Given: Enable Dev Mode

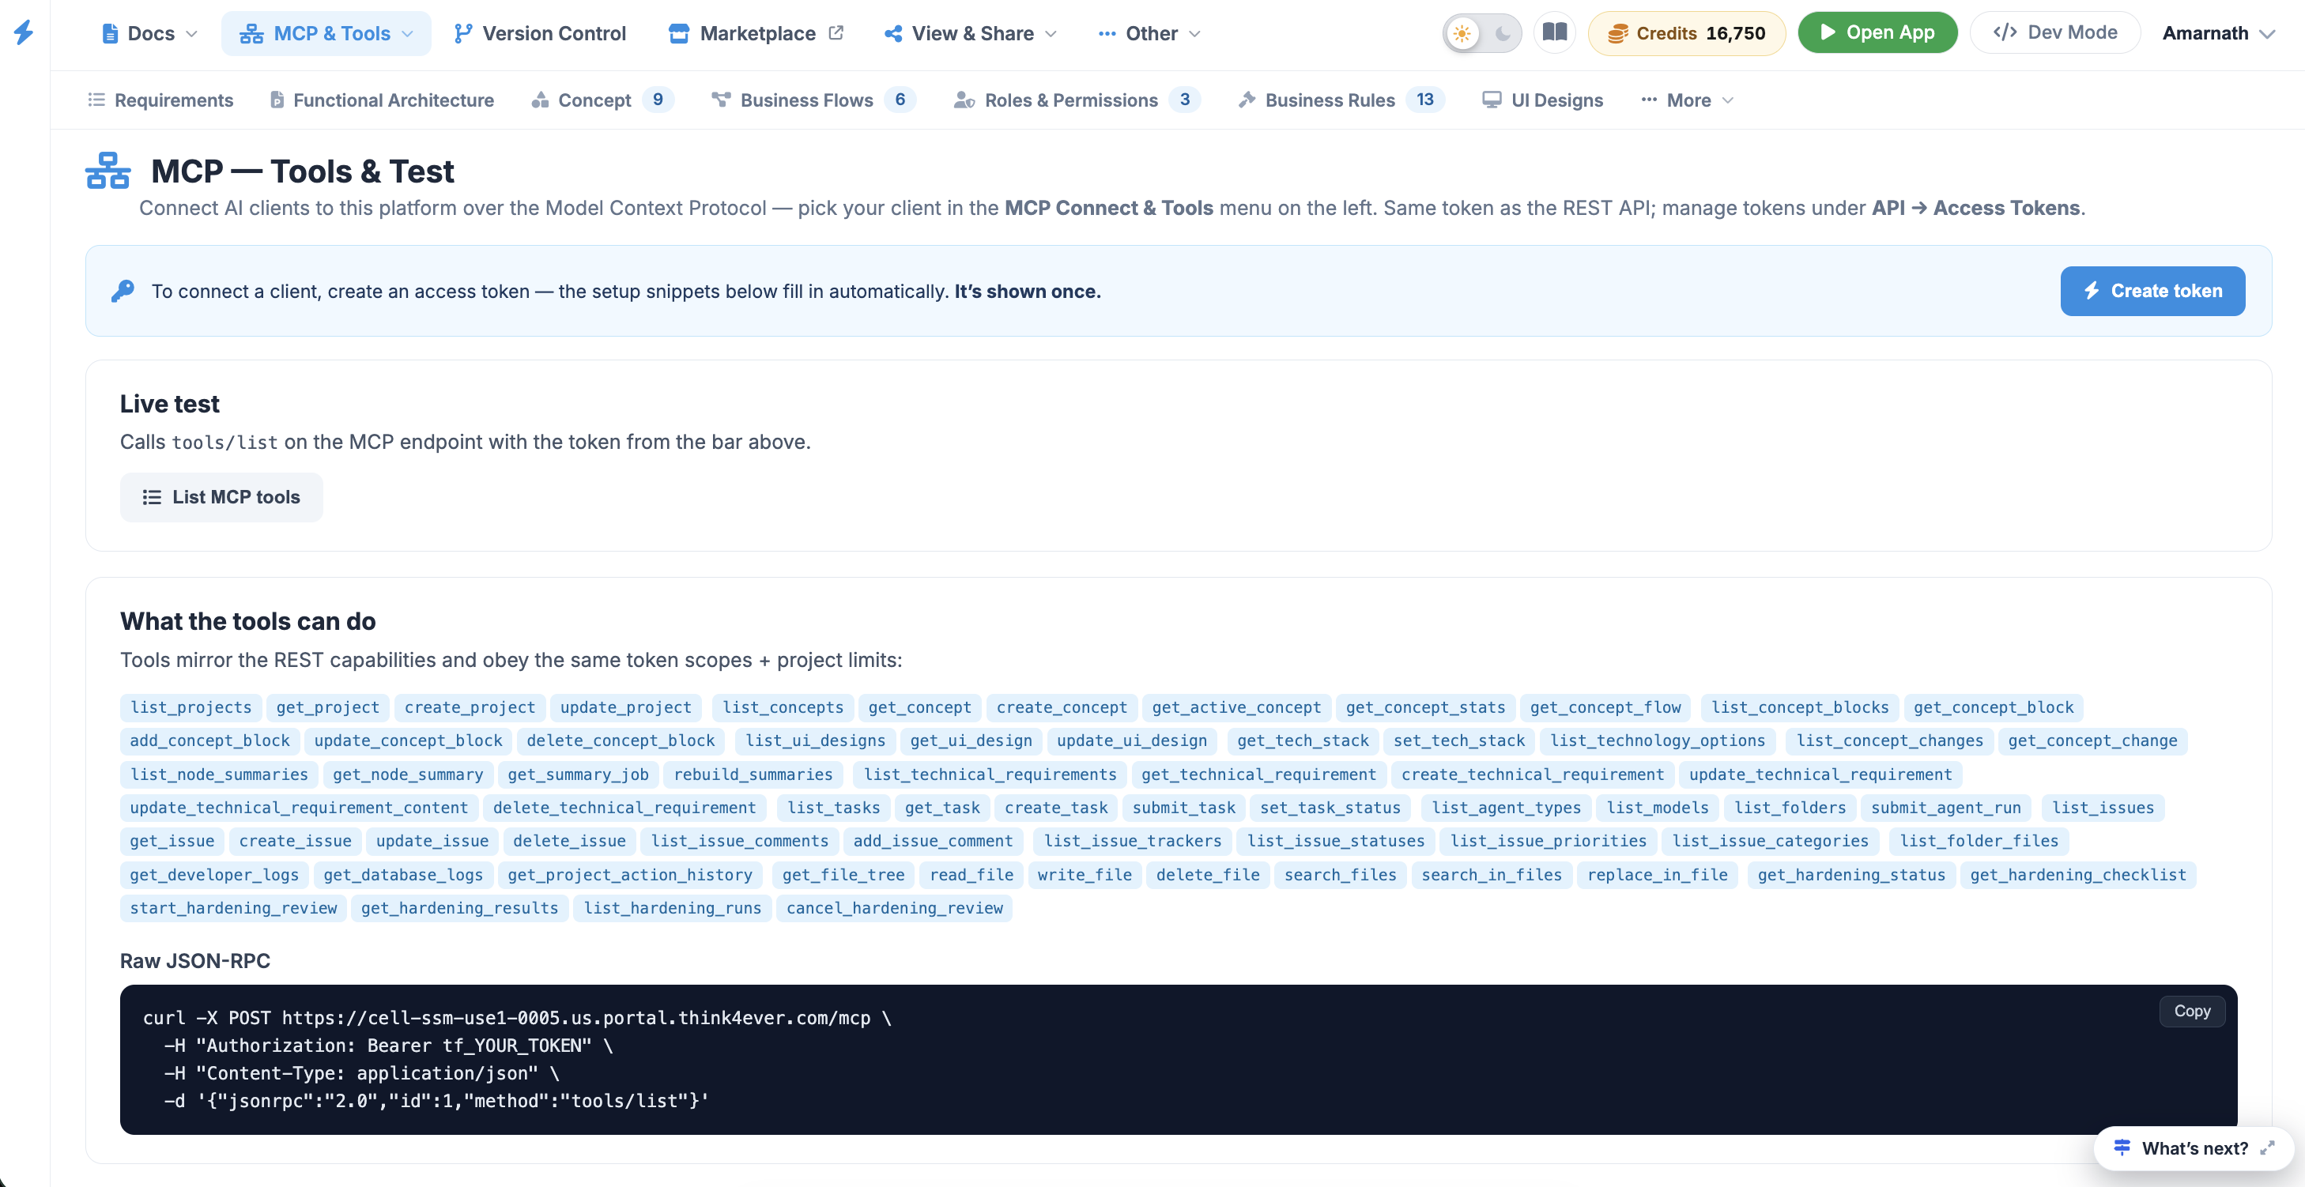Looking at the screenshot, I should click(x=2054, y=33).
